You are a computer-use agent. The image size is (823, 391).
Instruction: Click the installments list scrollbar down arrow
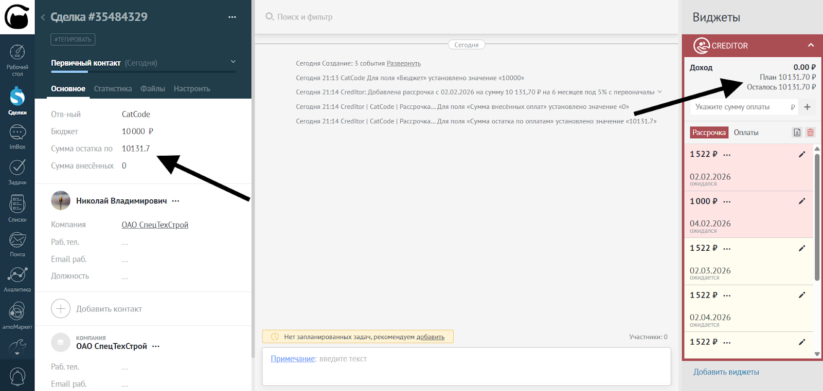pos(817,354)
